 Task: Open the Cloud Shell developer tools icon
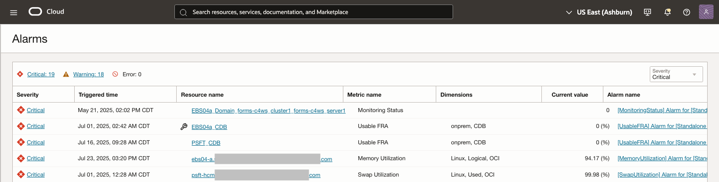tap(648, 12)
